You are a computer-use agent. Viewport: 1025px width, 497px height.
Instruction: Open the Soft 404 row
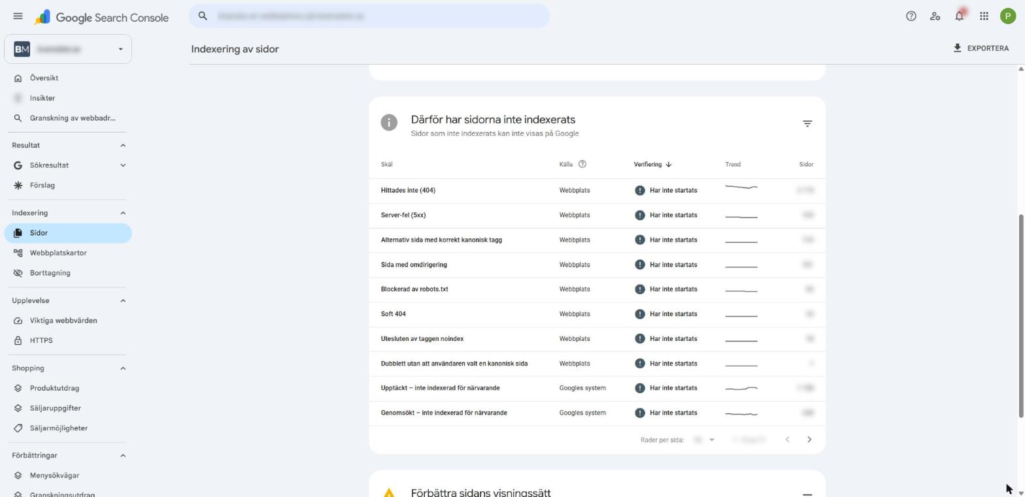[597, 314]
